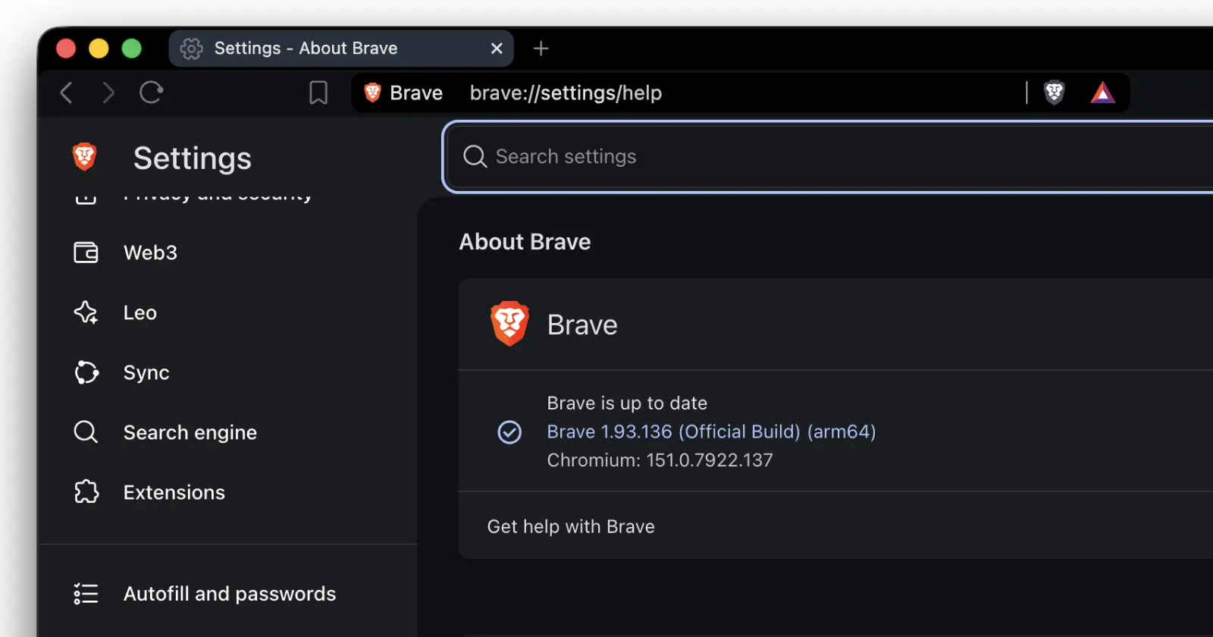The image size is (1213, 637).
Task: Focus the Search settings field
Action: tap(830, 156)
